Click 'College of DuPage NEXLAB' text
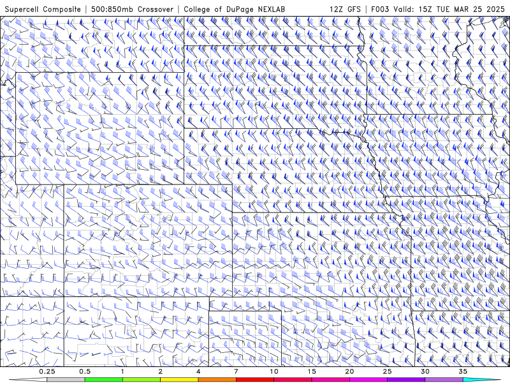This screenshot has width=510, height=383. pyautogui.click(x=234, y=9)
